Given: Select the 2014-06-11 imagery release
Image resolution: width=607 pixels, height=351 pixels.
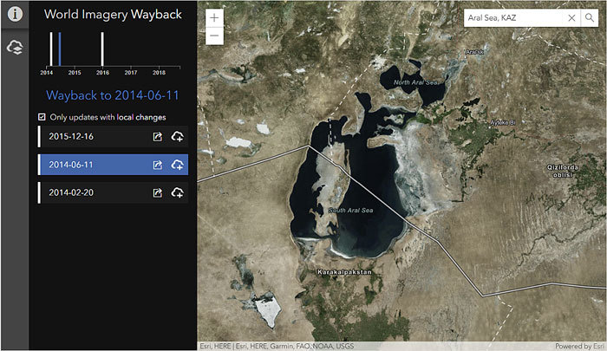Looking at the screenshot, I should pyautogui.click(x=113, y=165).
